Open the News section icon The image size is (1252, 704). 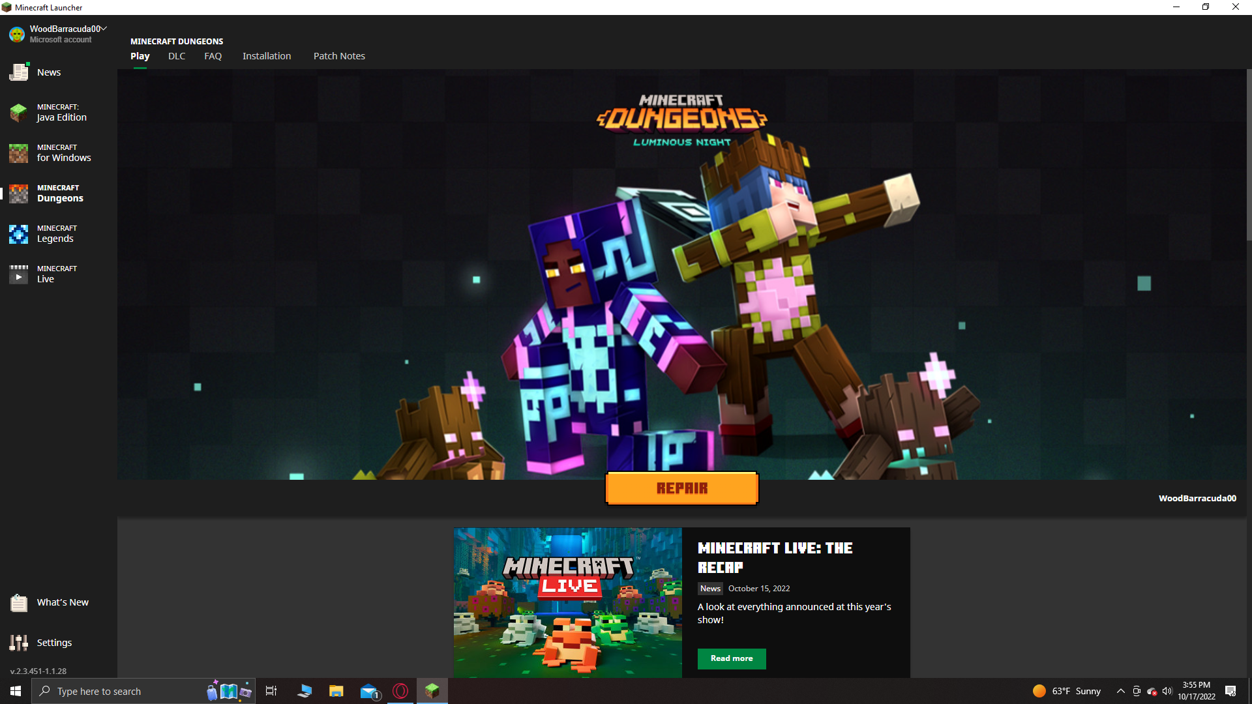pyautogui.click(x=19, y=72)
